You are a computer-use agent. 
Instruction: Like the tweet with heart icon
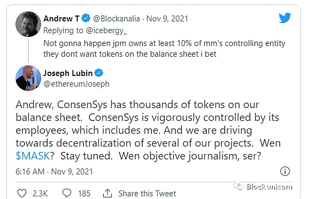[22, 194]
